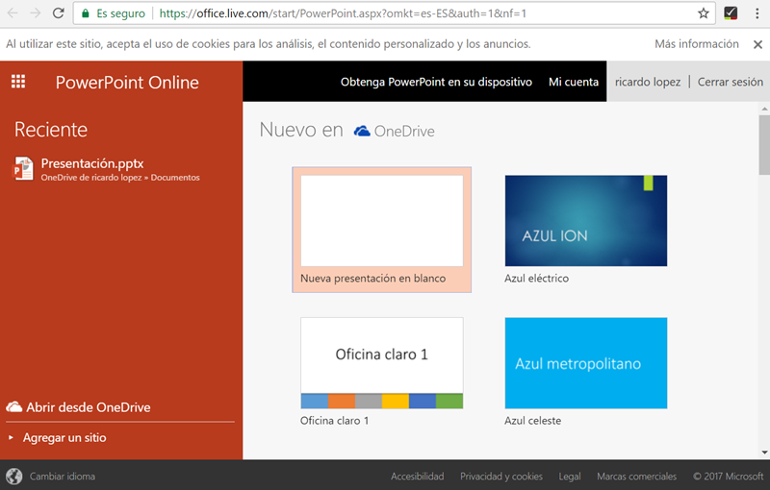Screen dimensions: 770x490
Task: Click Obtenga PowerPoint en su dispositivo
Action: (x=436, y=82)
